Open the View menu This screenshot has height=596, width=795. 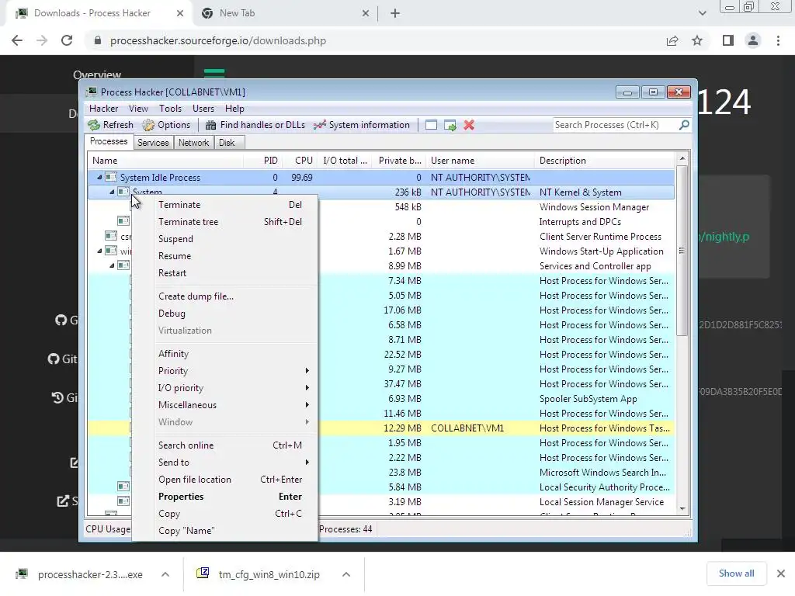138,109
